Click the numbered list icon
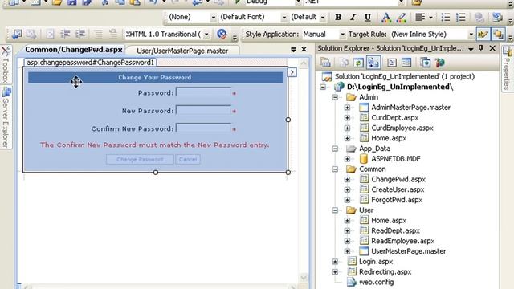The width and height of the screenshot is (514, 289). pos(460,17)
